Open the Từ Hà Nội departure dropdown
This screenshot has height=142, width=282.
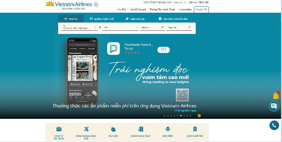click(x=79, y=27)
